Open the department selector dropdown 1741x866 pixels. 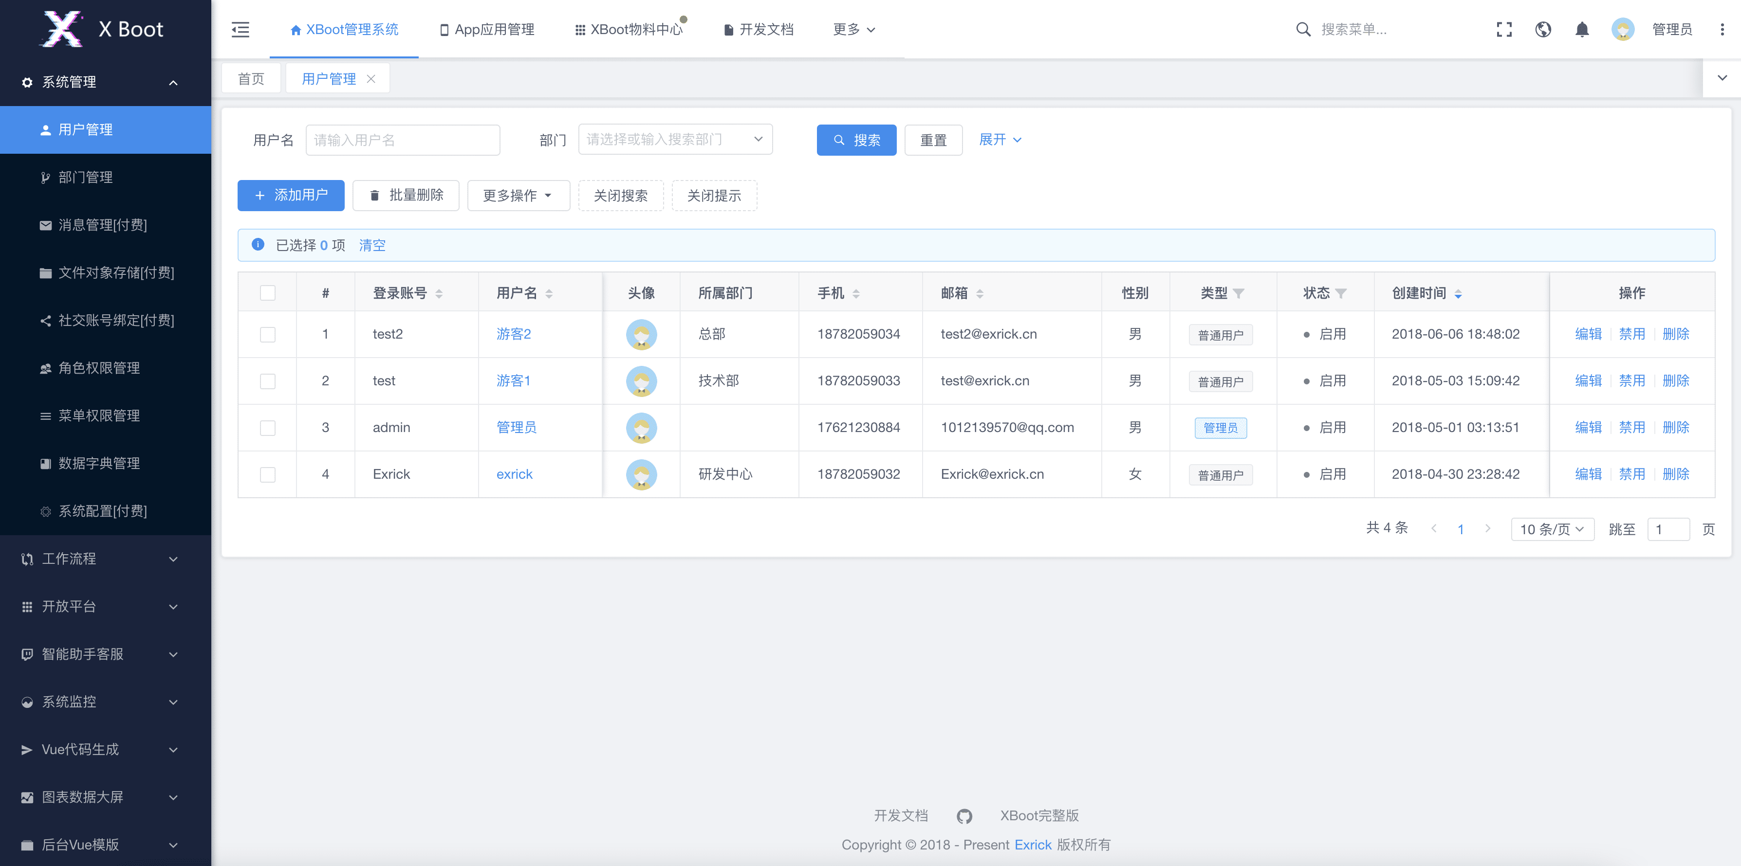[x=674, y=139]
